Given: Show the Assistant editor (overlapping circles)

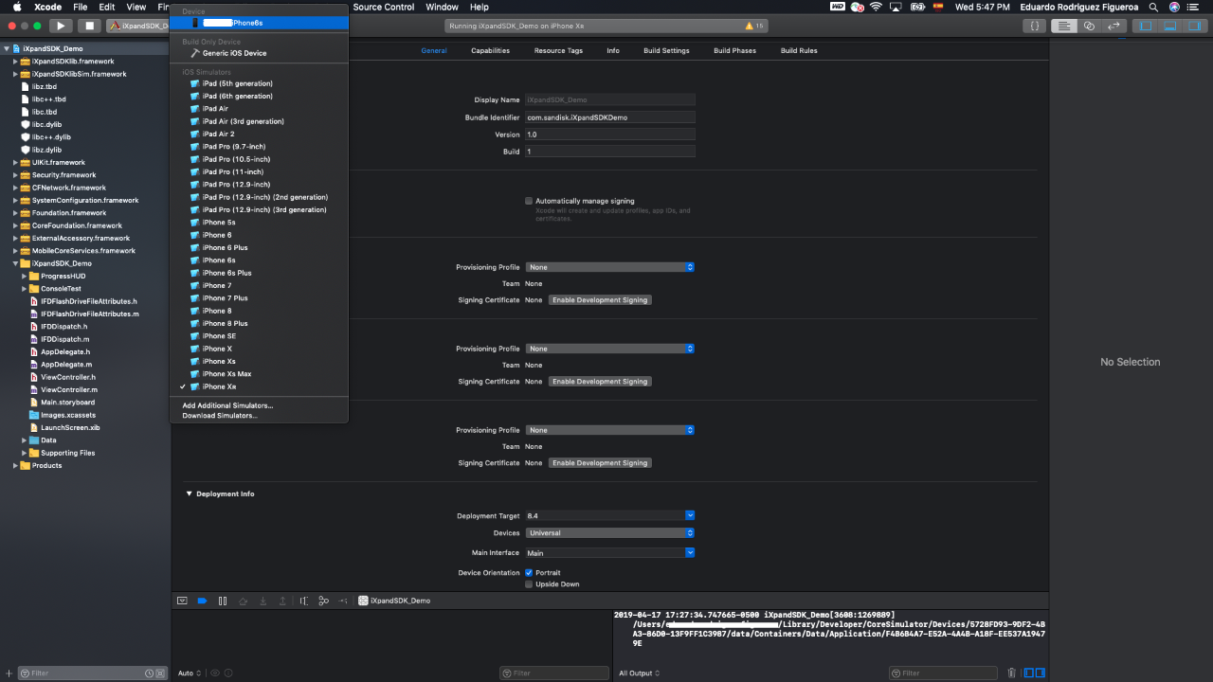Looking at the screenshot, I should (1089, 26).
